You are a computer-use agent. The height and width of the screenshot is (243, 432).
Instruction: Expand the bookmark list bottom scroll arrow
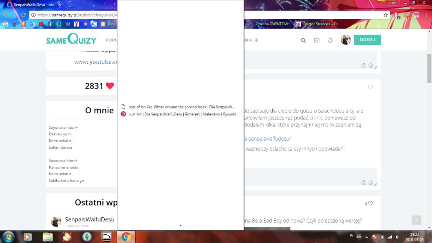tap(181, 225)
